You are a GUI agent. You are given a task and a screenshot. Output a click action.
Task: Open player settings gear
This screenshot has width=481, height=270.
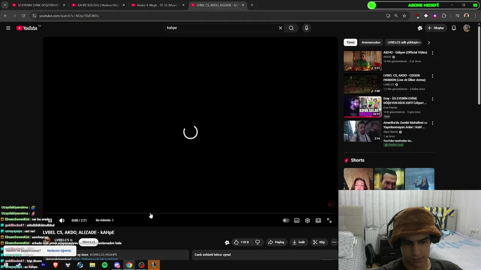tap(307, 220)
